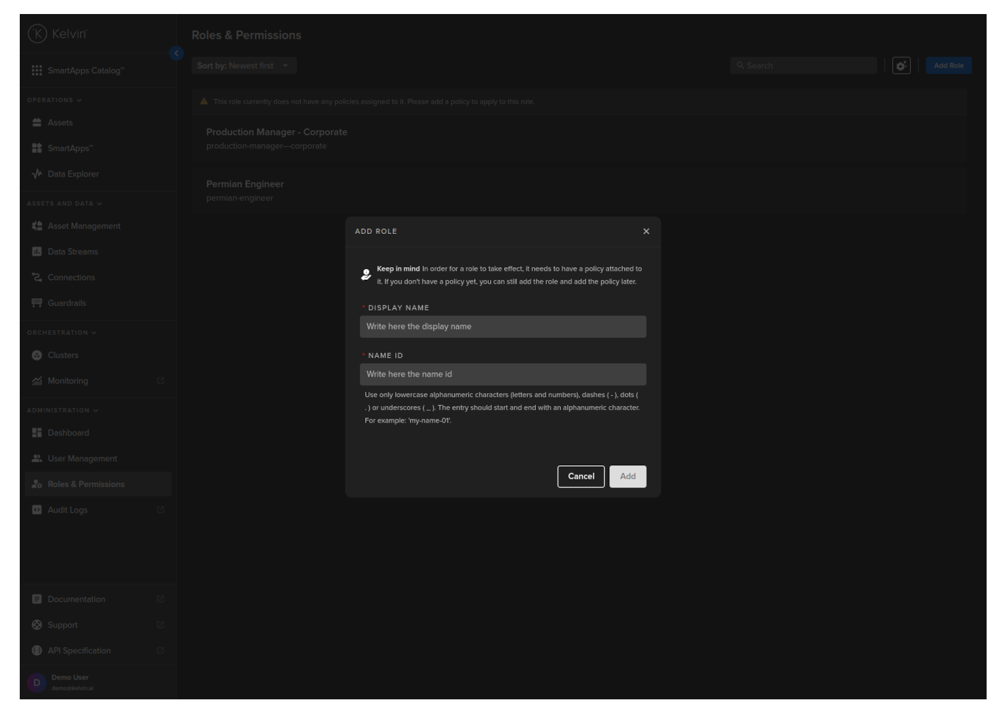Collapse the sidebar with the arrow toggle
Image resolution: width=1007 pixels, height=714 pixels.
pyautogui.click(x=177, y=54)
